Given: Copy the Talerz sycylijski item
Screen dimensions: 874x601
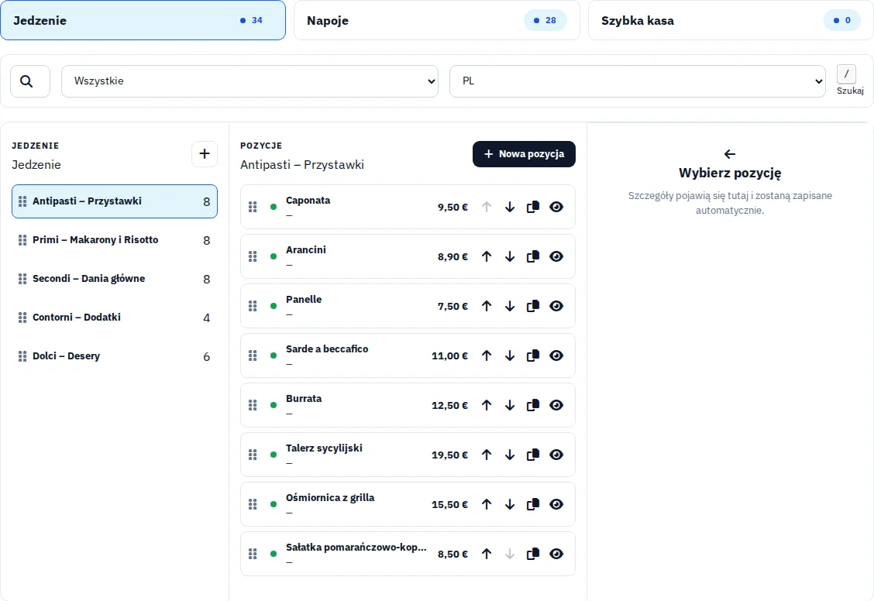Looking at the screenshot, I should (533, 455).
